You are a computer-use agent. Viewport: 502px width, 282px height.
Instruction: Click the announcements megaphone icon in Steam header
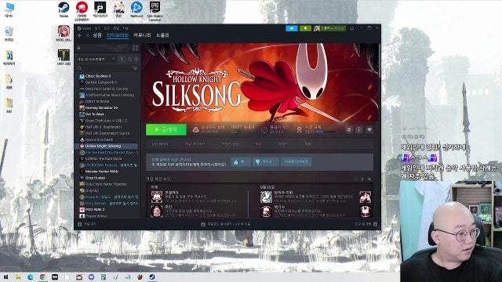[292, 28]
